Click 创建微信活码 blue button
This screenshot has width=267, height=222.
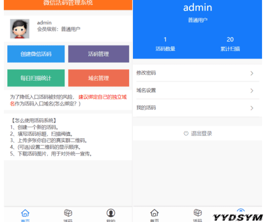pyautogui.click(x=36, y=54)
